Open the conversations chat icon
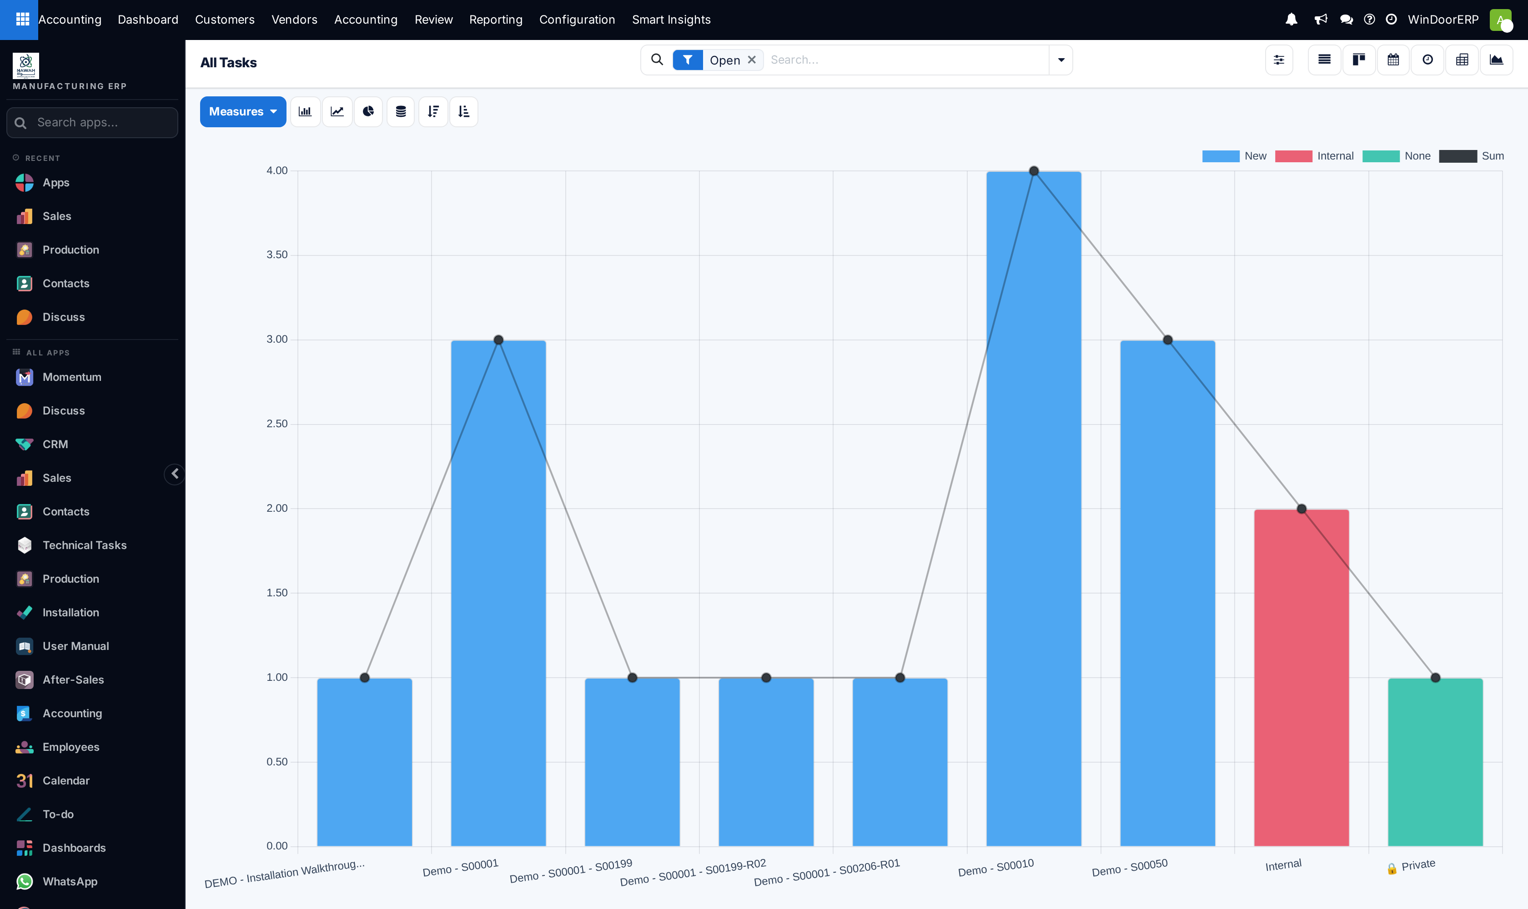The width and height of the screenshot is (1528, 909). [x=1346, y=20]
